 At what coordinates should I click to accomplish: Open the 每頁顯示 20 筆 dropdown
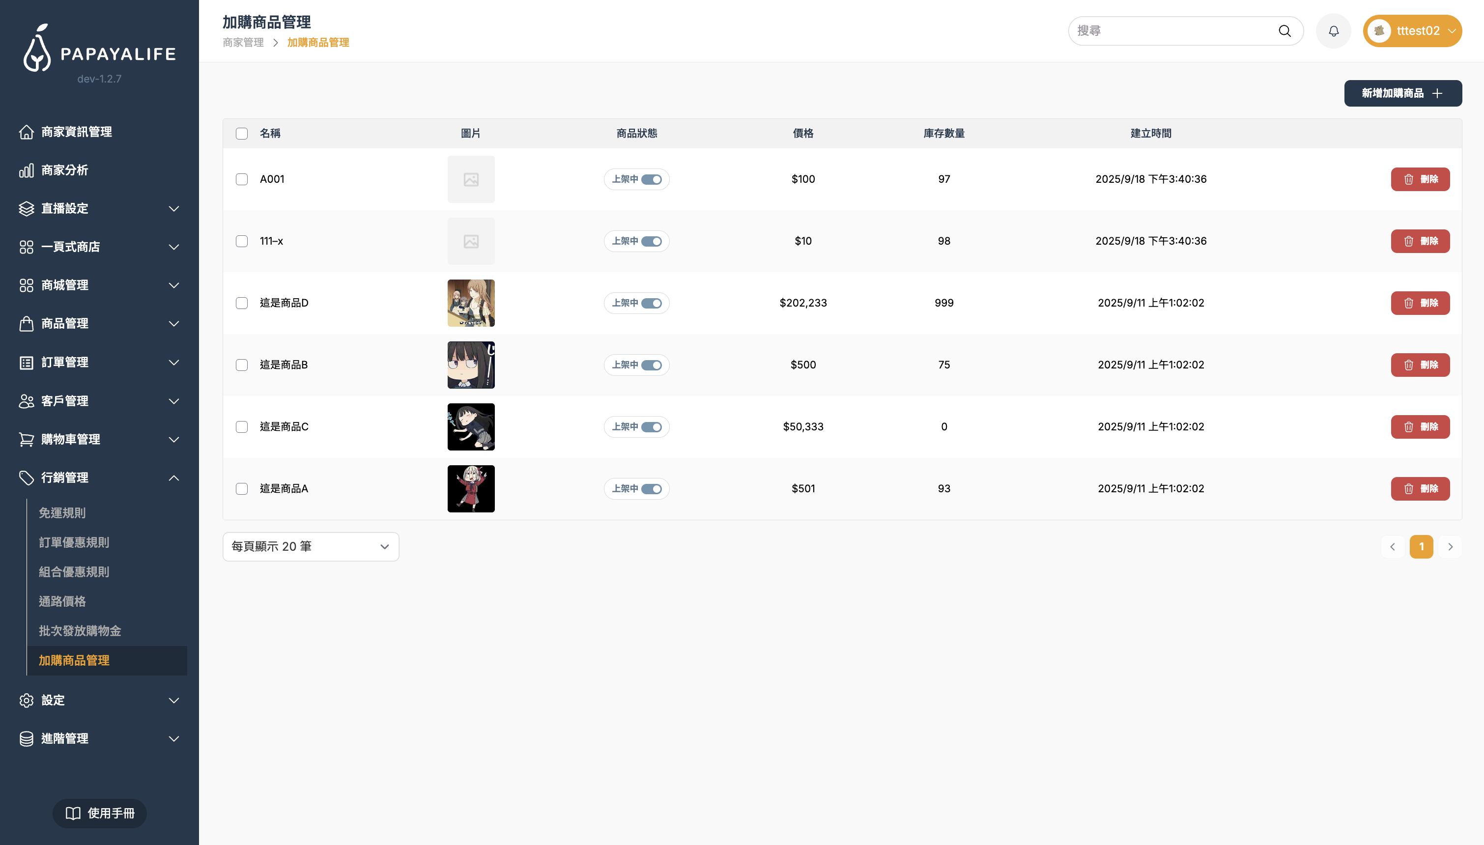(311, 547)
